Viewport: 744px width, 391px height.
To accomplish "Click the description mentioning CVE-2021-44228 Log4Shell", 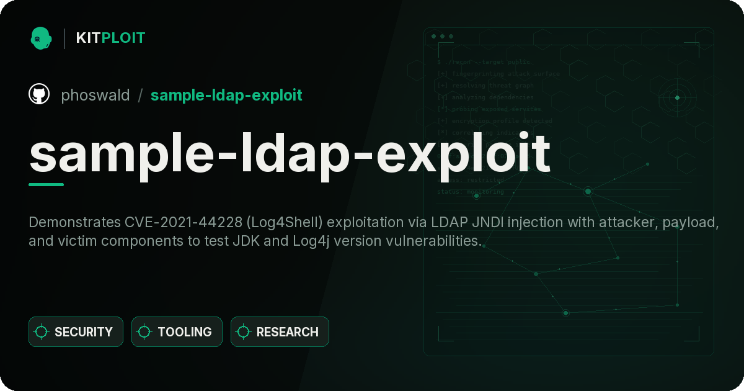I will point(374,231).
